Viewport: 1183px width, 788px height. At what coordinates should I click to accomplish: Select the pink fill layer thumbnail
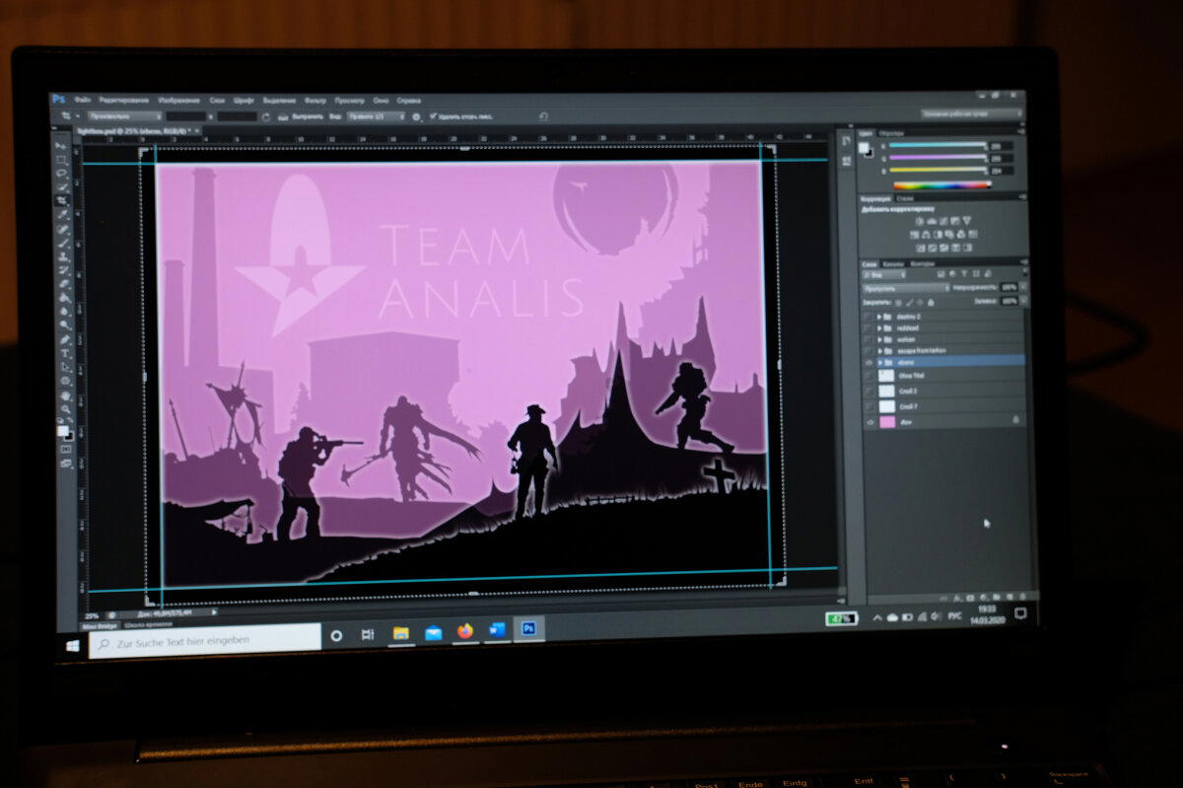pyautogui.click(x=886, y=421)
